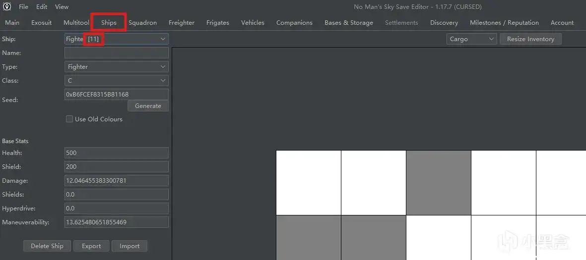The width and height of the screenshot is (586, 260).
Task: Click the Resize Inventory button
Action: click(x=530, y=39)
